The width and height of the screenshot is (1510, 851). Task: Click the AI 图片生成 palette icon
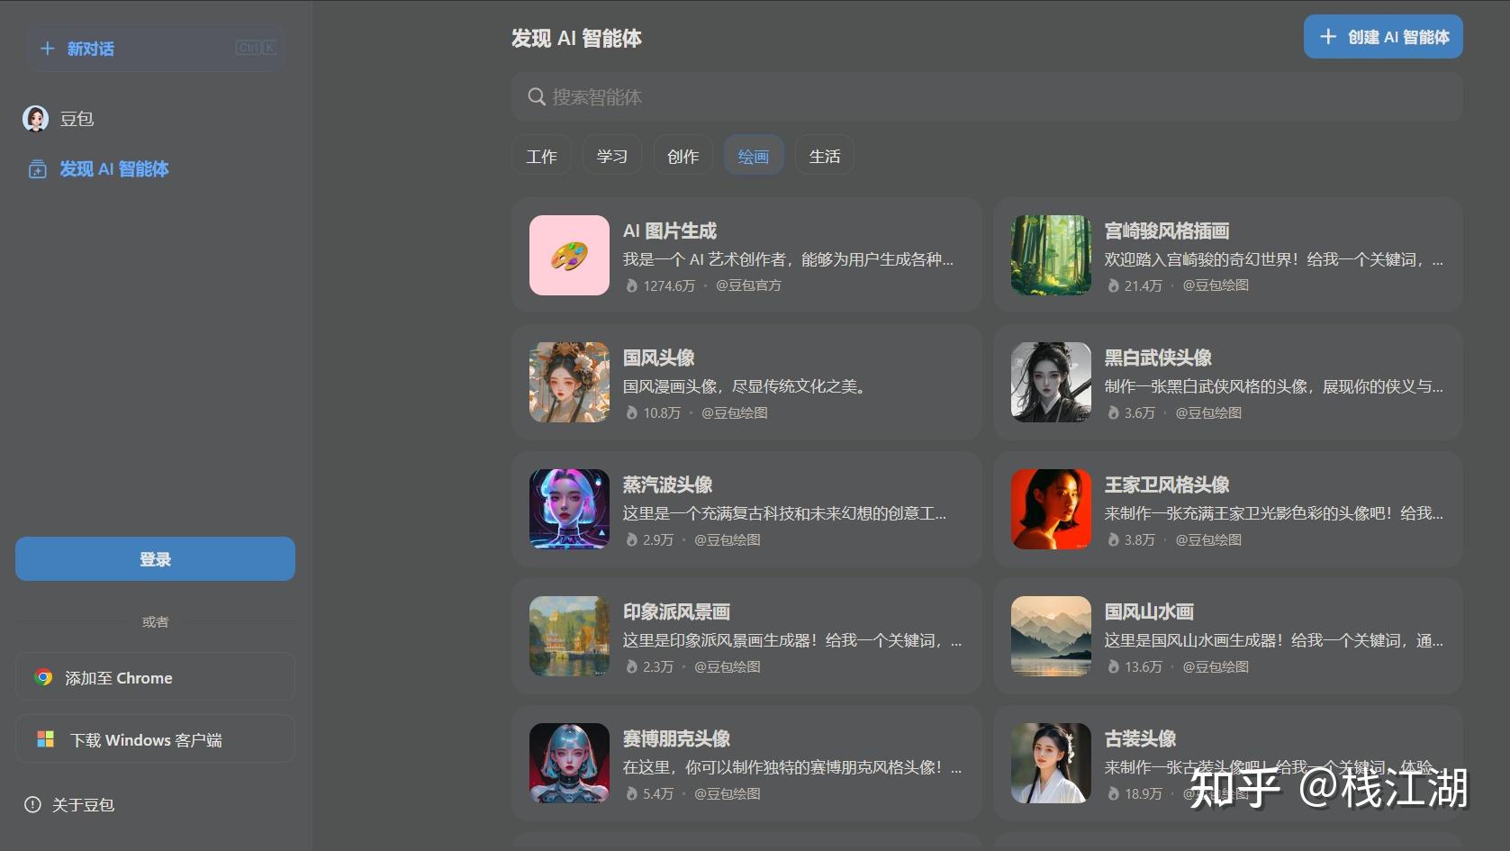pos(569,256)
